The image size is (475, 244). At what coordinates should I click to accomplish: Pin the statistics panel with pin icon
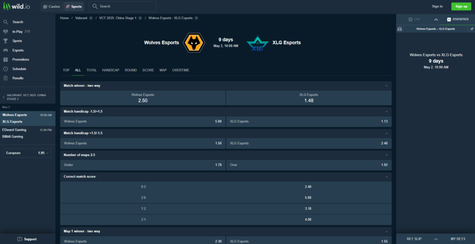[472, 29]
